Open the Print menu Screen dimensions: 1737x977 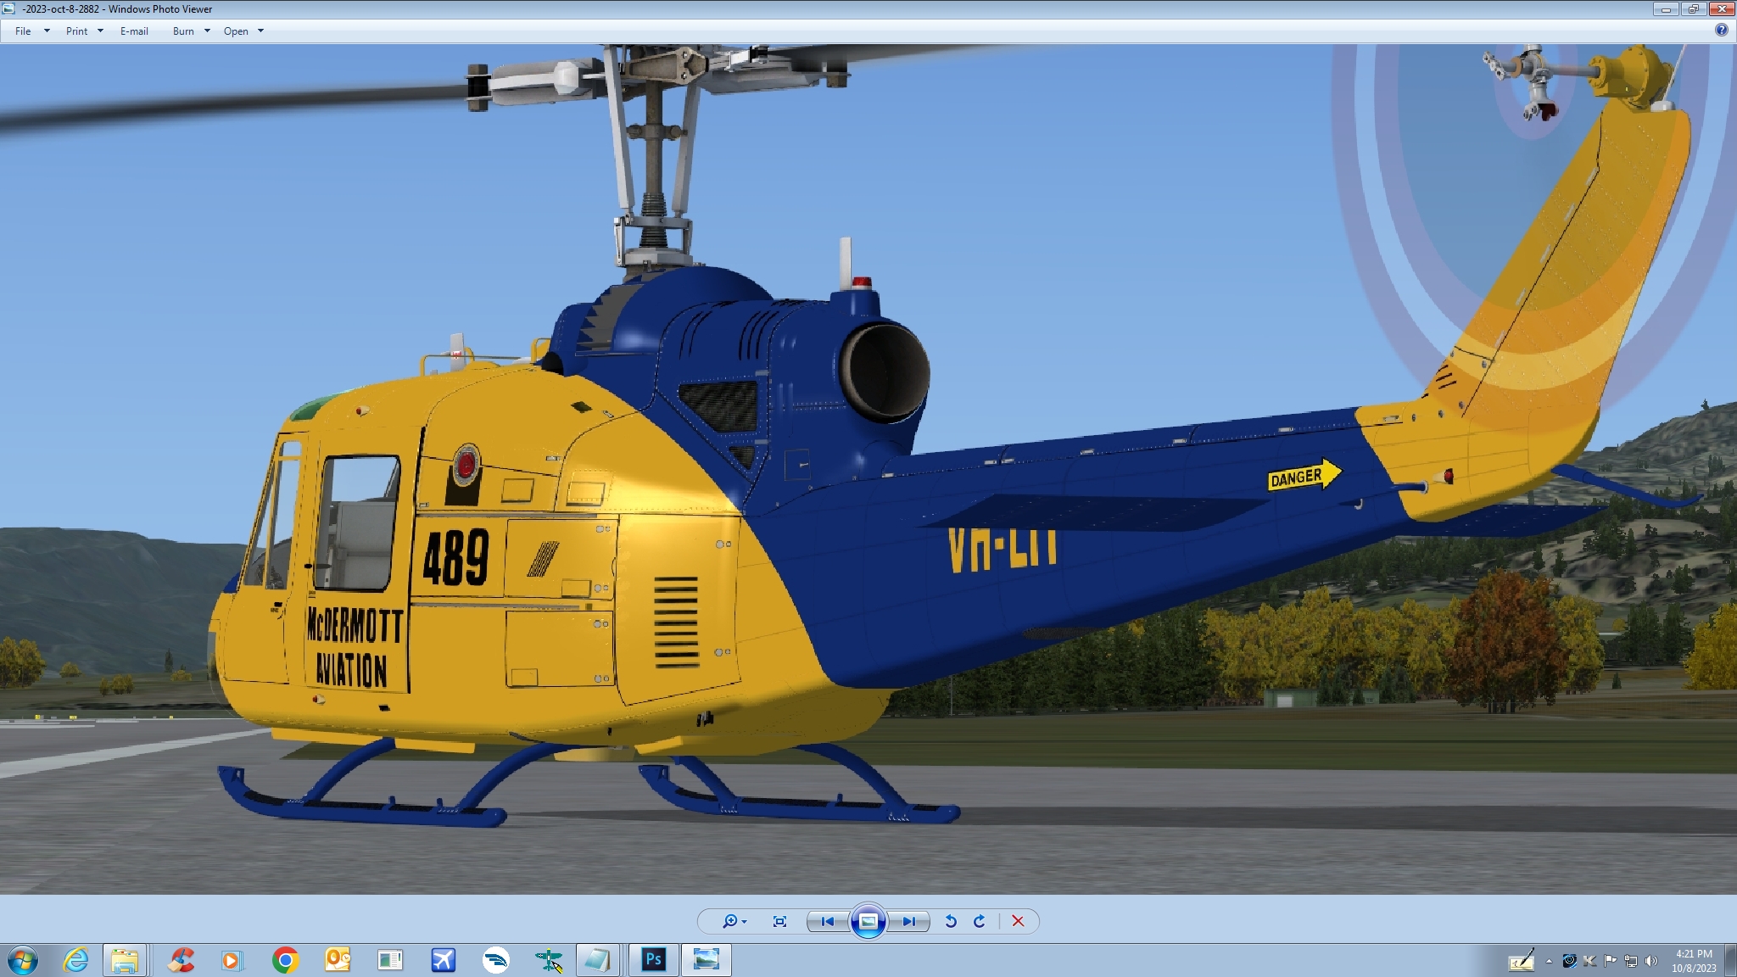(76, 31)
